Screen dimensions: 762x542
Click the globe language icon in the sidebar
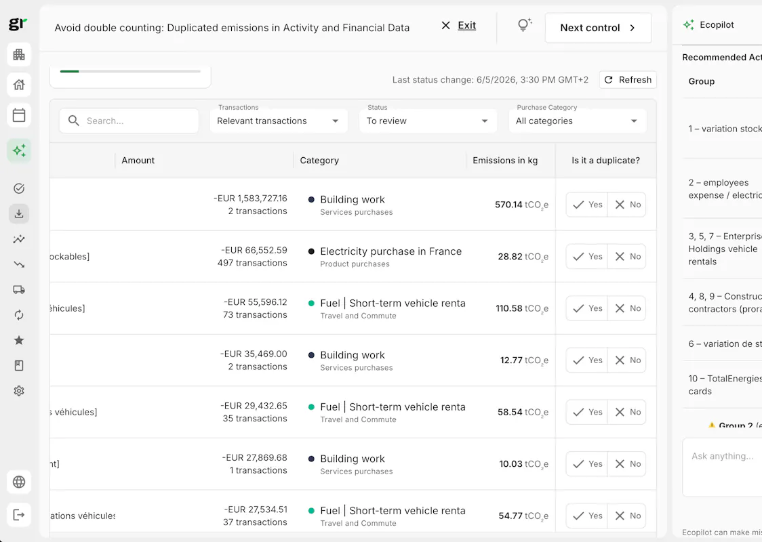click(x=19, y=482)
